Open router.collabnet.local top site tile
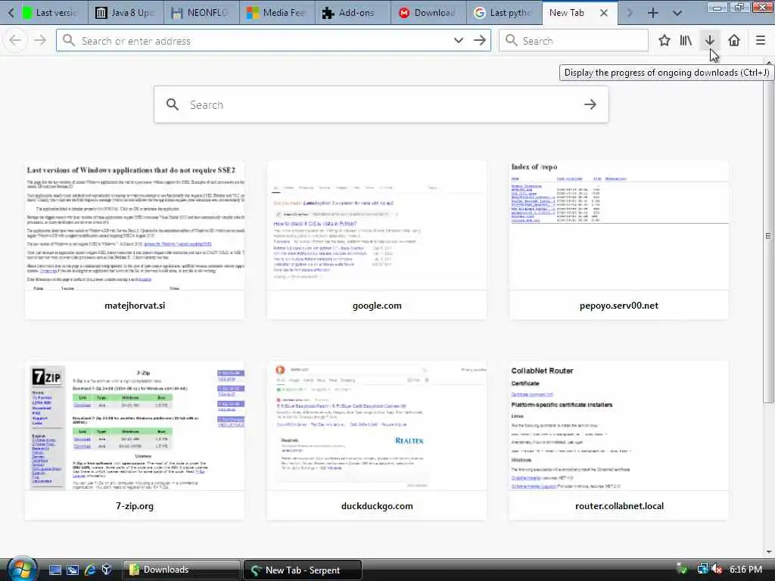Image resolution: width=775 pixels, height=581 pixels. (619, 440)
